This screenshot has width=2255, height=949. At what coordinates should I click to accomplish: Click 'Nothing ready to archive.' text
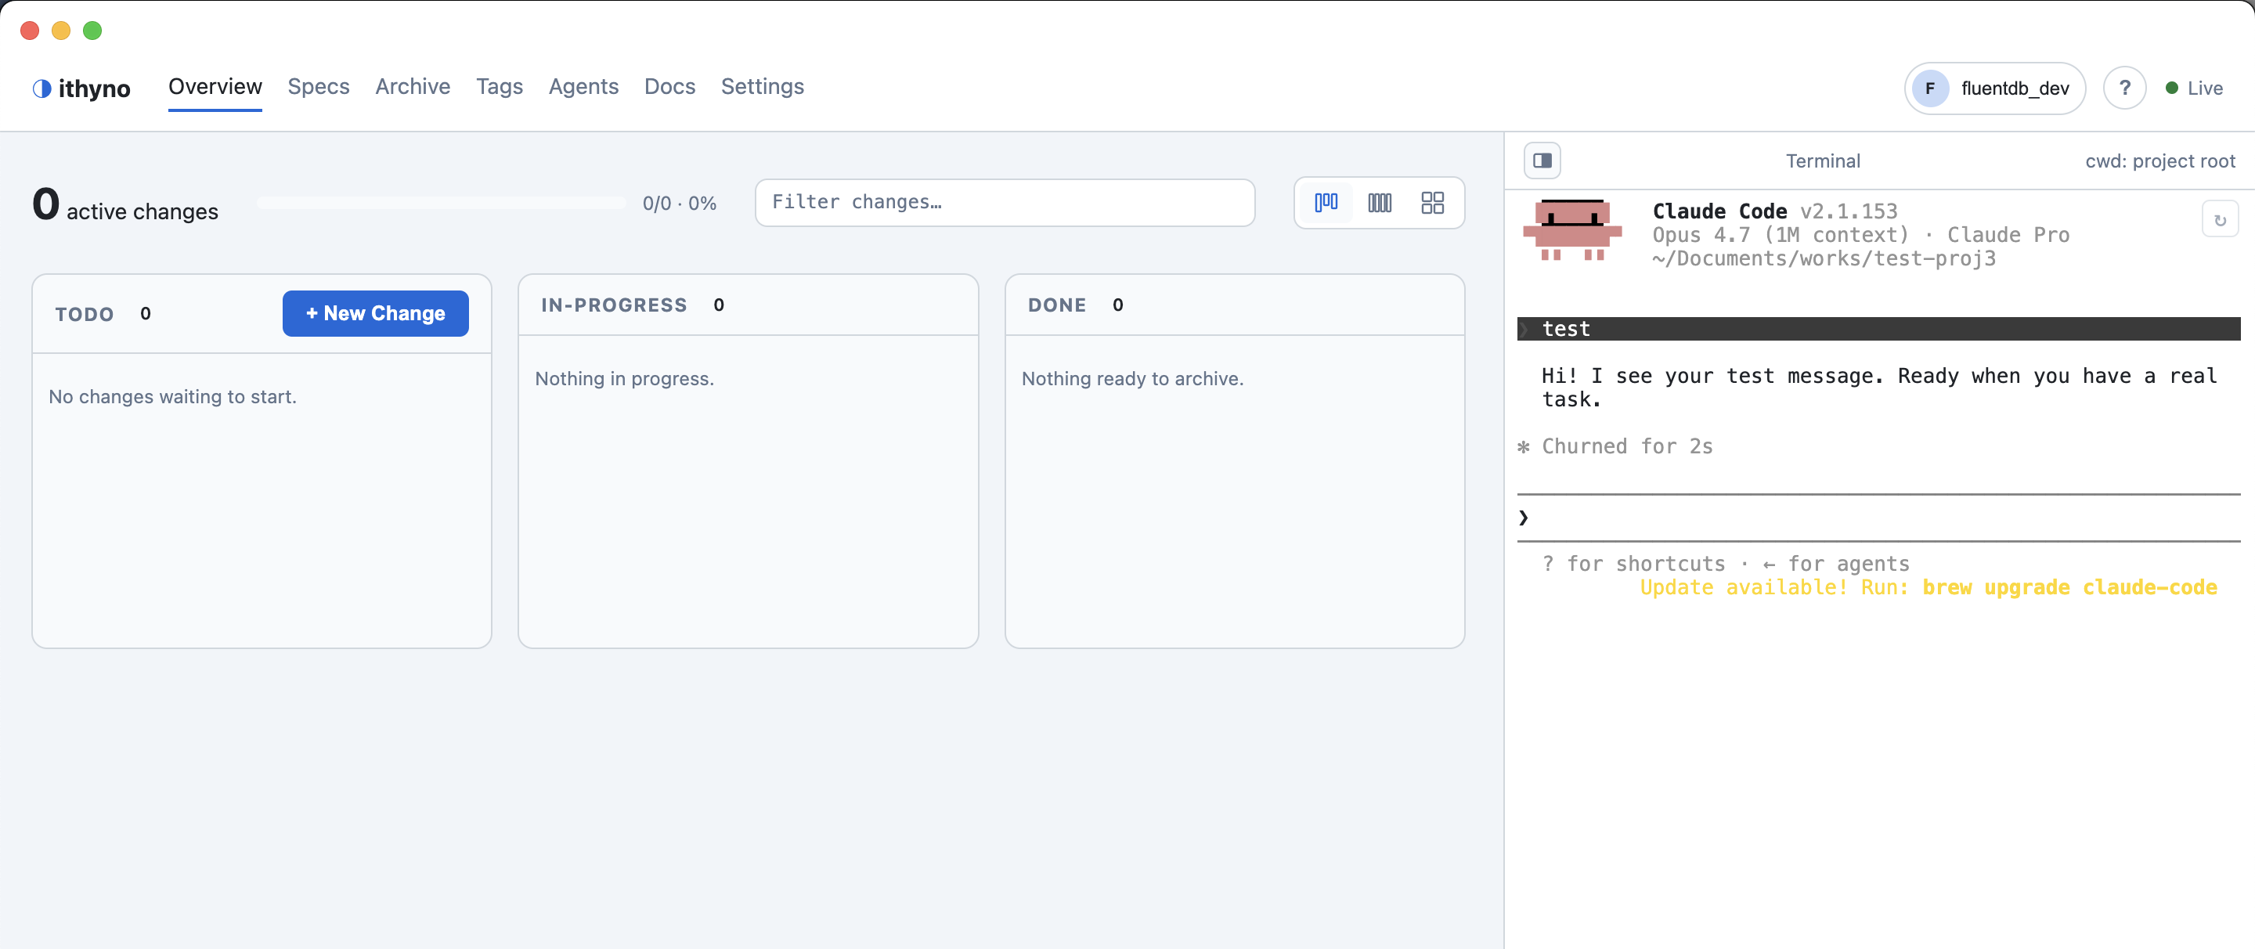click(x=1132, y=378)
